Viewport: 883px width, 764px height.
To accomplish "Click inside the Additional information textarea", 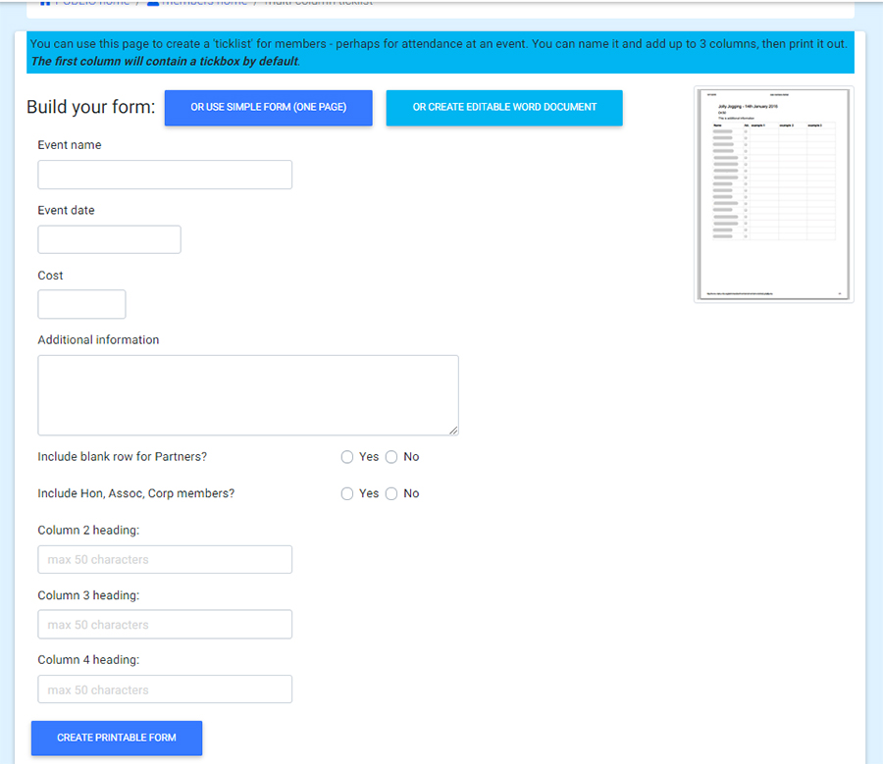I will click(248, 395).
